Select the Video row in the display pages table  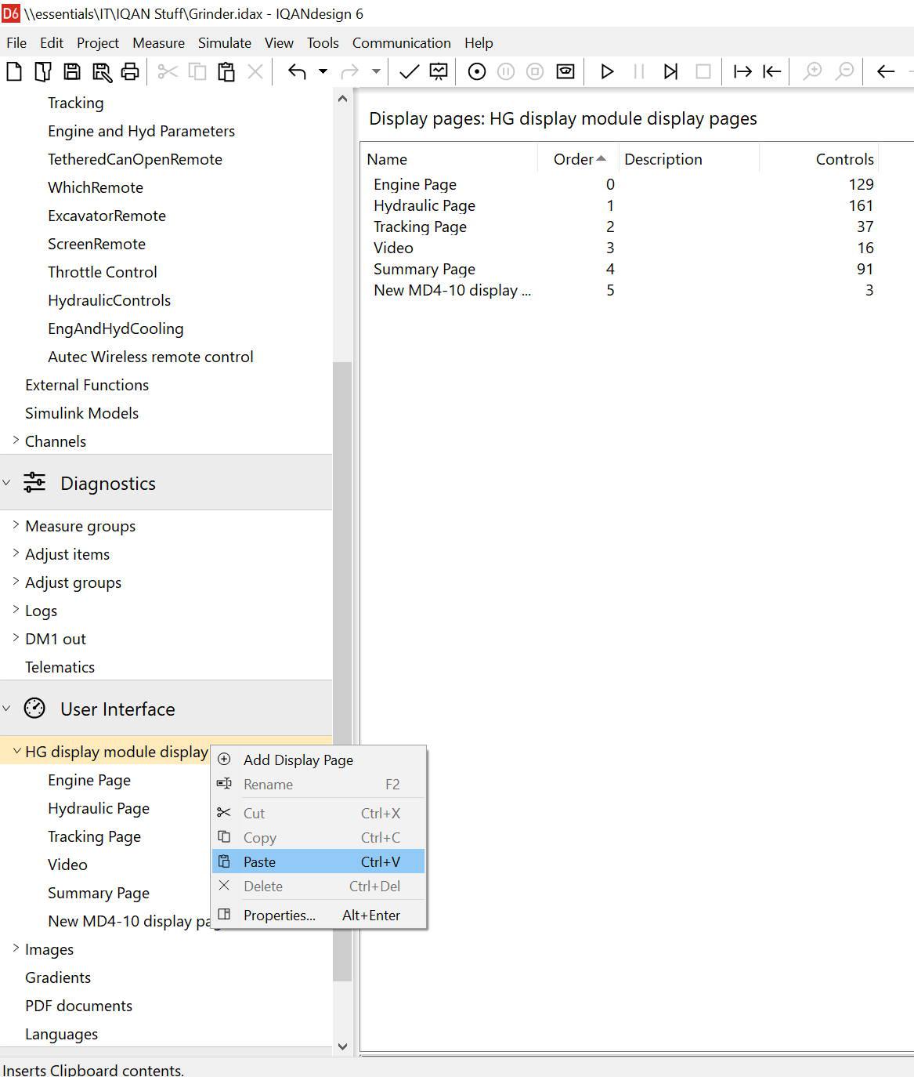tap(623, 248)
